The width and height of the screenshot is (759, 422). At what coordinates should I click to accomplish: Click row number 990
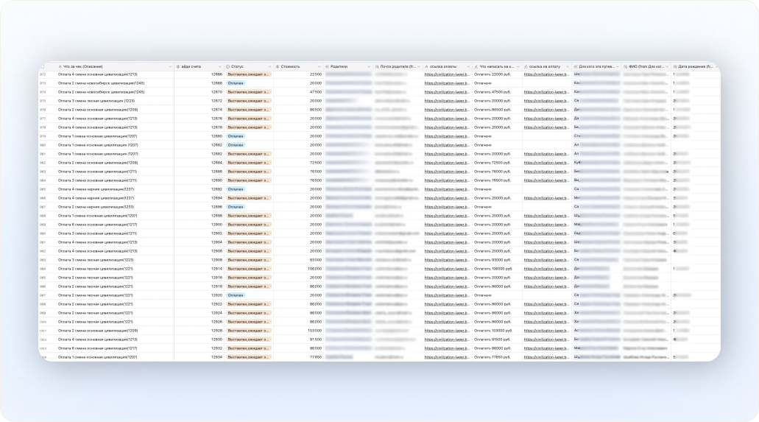[43, 233]
